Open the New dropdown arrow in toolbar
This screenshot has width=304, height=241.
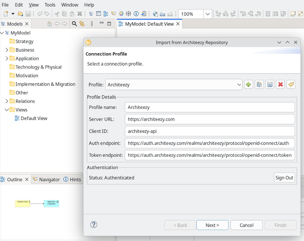click(x=13, y=14)
